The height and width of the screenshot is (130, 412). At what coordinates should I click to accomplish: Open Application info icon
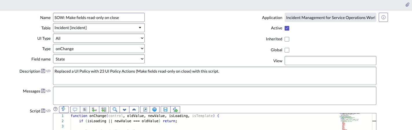click(383, 17)
